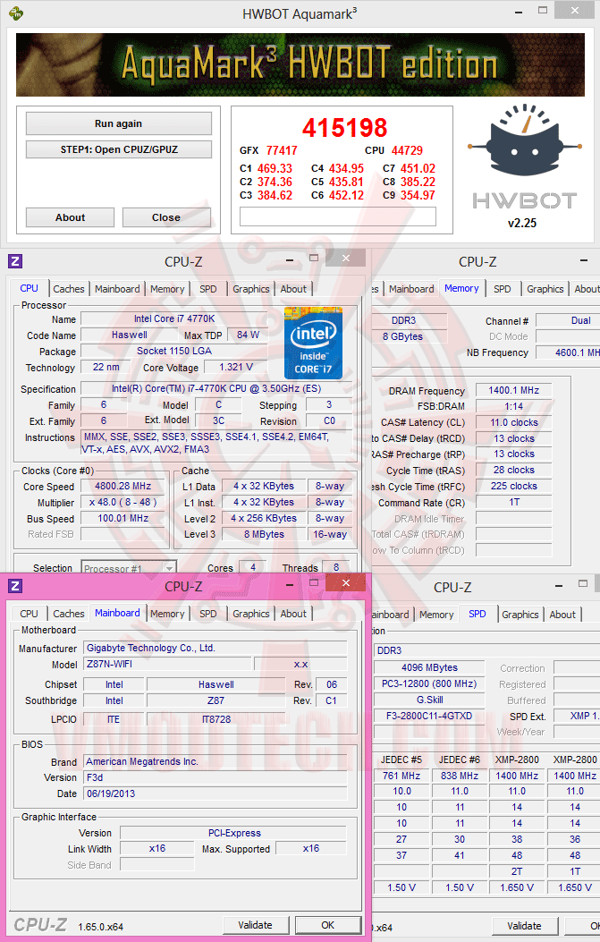Open About tab in the SPD CPU-Z window
This screenshot has width=600, height=942.
(562, 615)
